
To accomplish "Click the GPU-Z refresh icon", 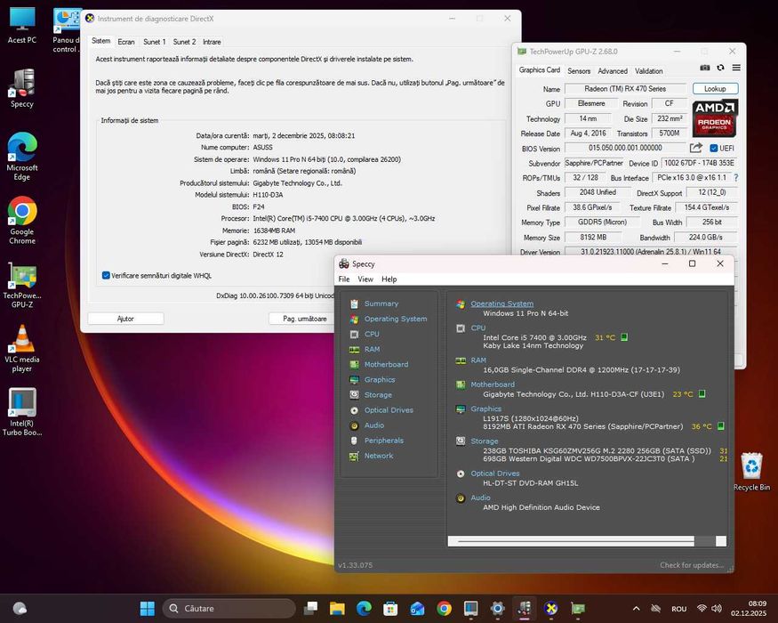I will pos(720,68).
